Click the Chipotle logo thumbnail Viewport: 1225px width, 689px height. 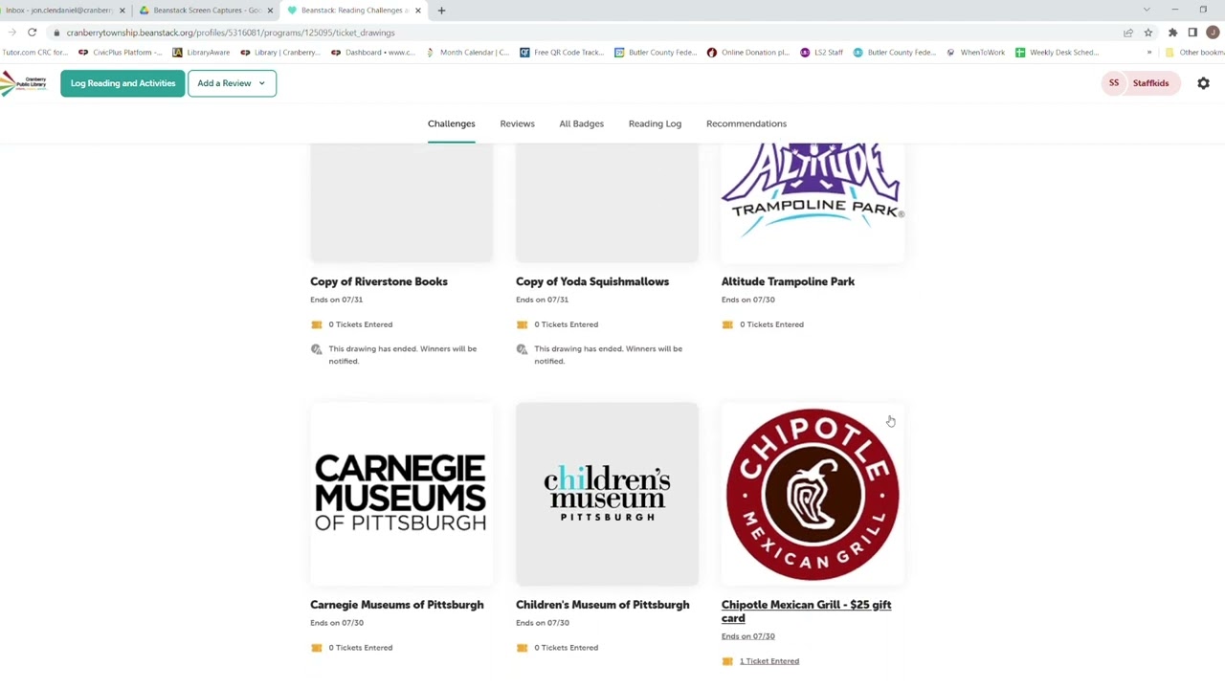(x=813, y=494)
